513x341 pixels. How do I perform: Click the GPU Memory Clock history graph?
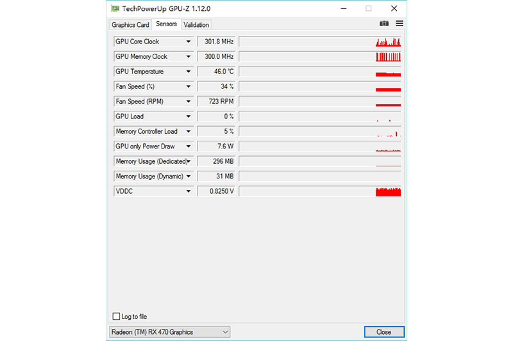pyautogui.click(x=320, y=56)
